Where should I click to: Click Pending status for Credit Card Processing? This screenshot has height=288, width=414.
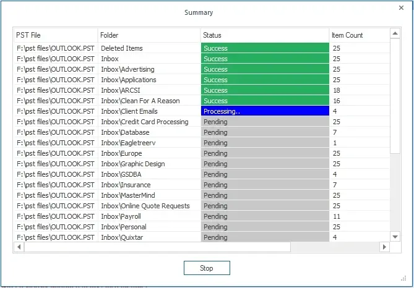click(x=265, y=122)
